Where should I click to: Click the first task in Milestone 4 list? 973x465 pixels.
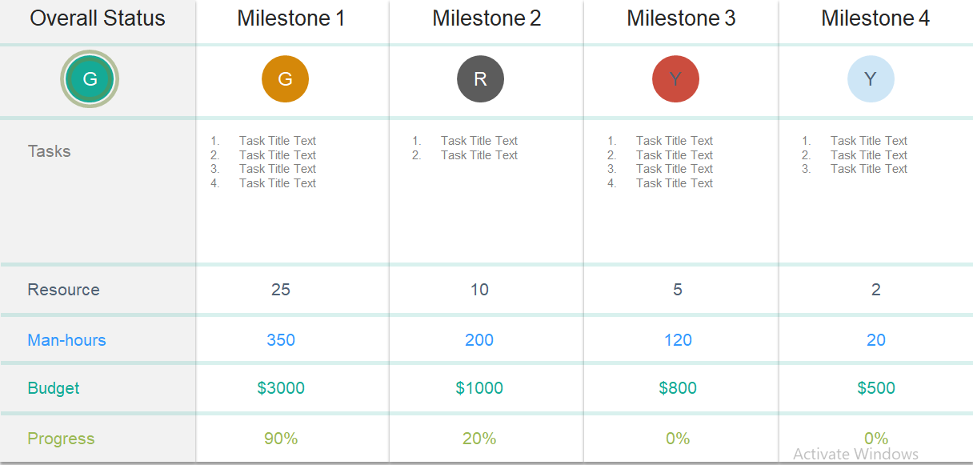[868, 141]
